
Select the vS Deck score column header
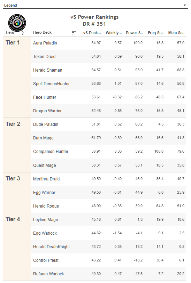pos(92,33)
